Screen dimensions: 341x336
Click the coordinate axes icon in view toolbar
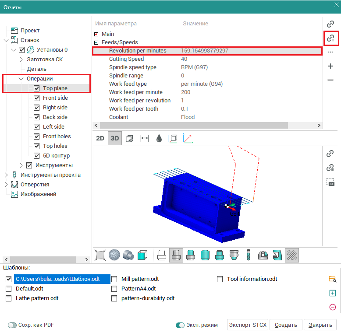[188, 138]
